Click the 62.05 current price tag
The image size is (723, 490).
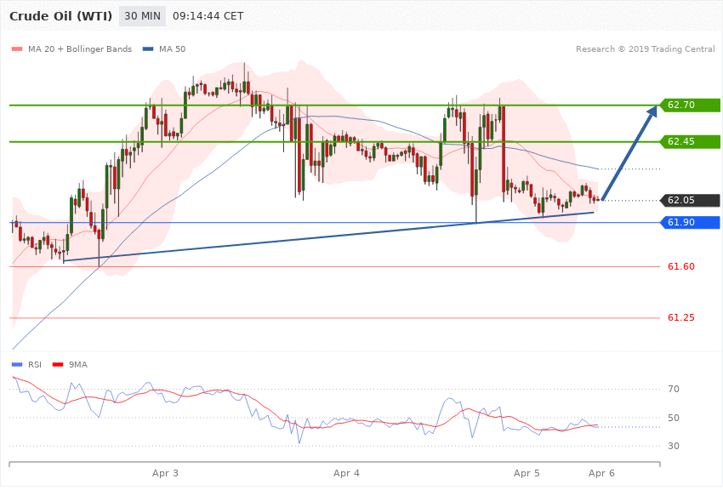point(691,201)
